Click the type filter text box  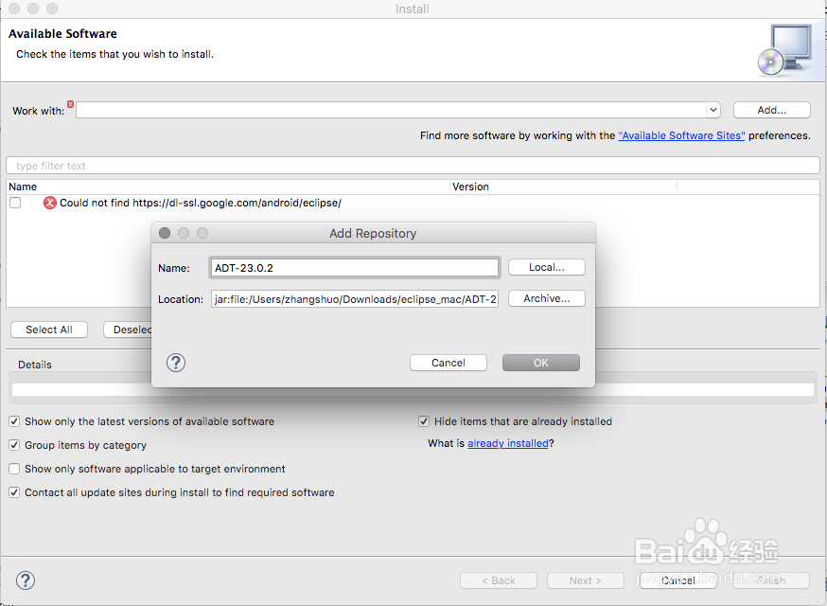point(413,166)
